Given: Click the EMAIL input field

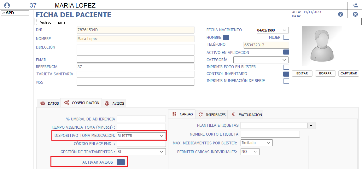Looking at the screenshot, I should click(x=135, y=60).
